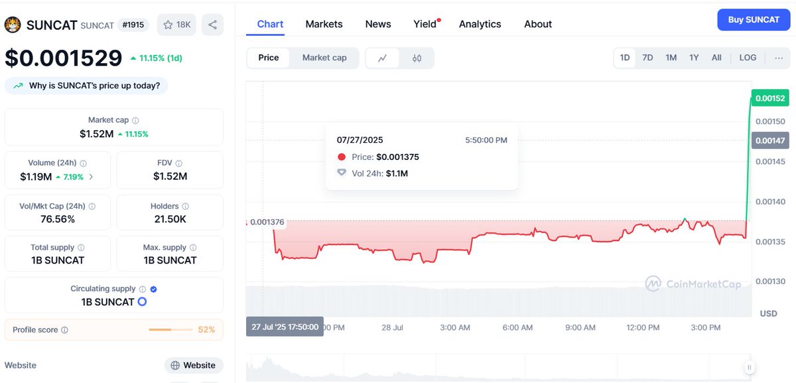Viewport: 796px width, 383px height.
Task: Select 1D time range
Action: tap(625, 58)
